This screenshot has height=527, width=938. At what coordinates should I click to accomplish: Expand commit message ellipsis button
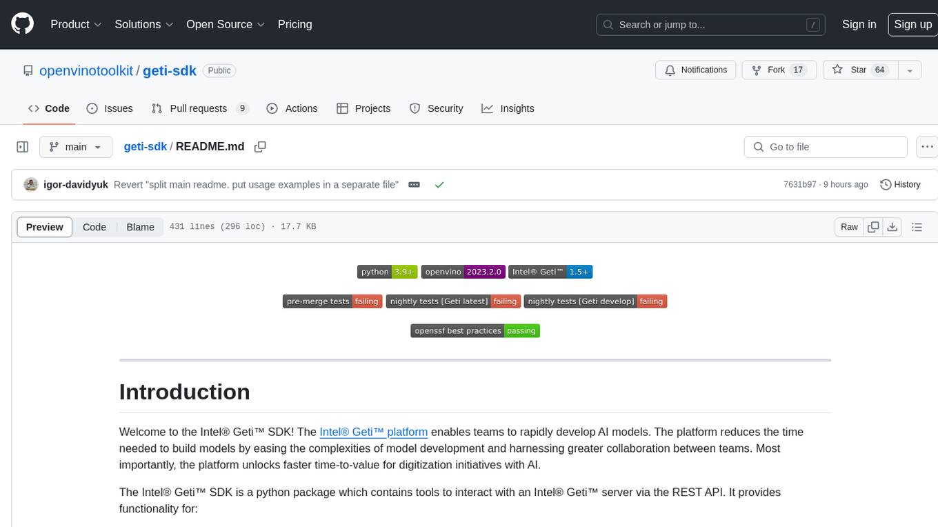[414, 184]
